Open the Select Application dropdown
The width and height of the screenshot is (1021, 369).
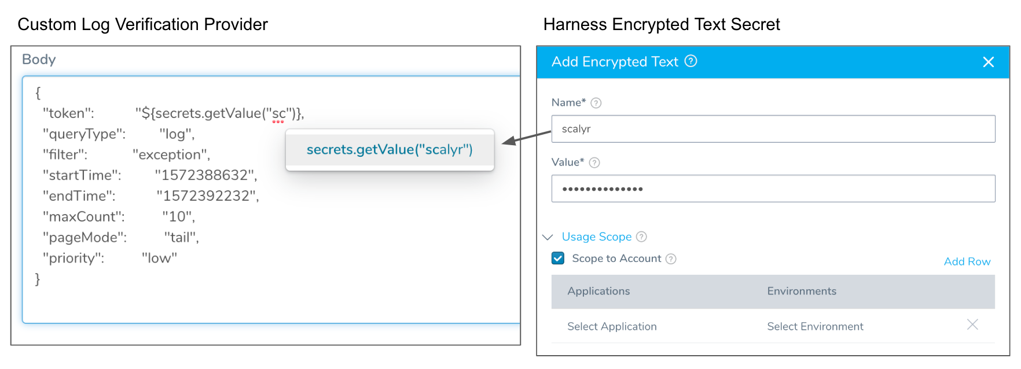click(x=612, y=326)
